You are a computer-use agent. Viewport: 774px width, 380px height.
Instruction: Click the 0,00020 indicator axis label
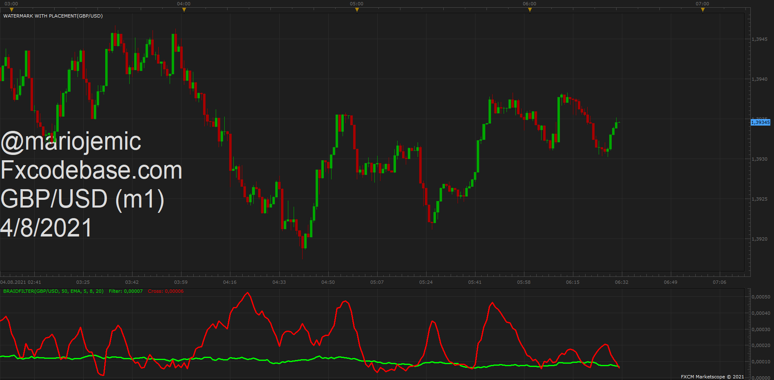[761, 345]
